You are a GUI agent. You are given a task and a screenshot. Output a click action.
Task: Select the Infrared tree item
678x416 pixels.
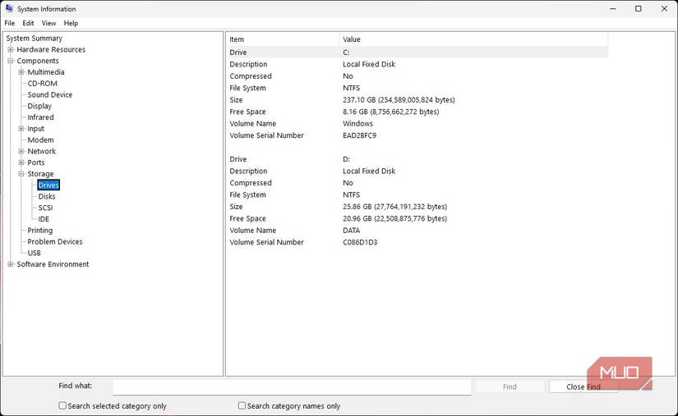point(40,117)
